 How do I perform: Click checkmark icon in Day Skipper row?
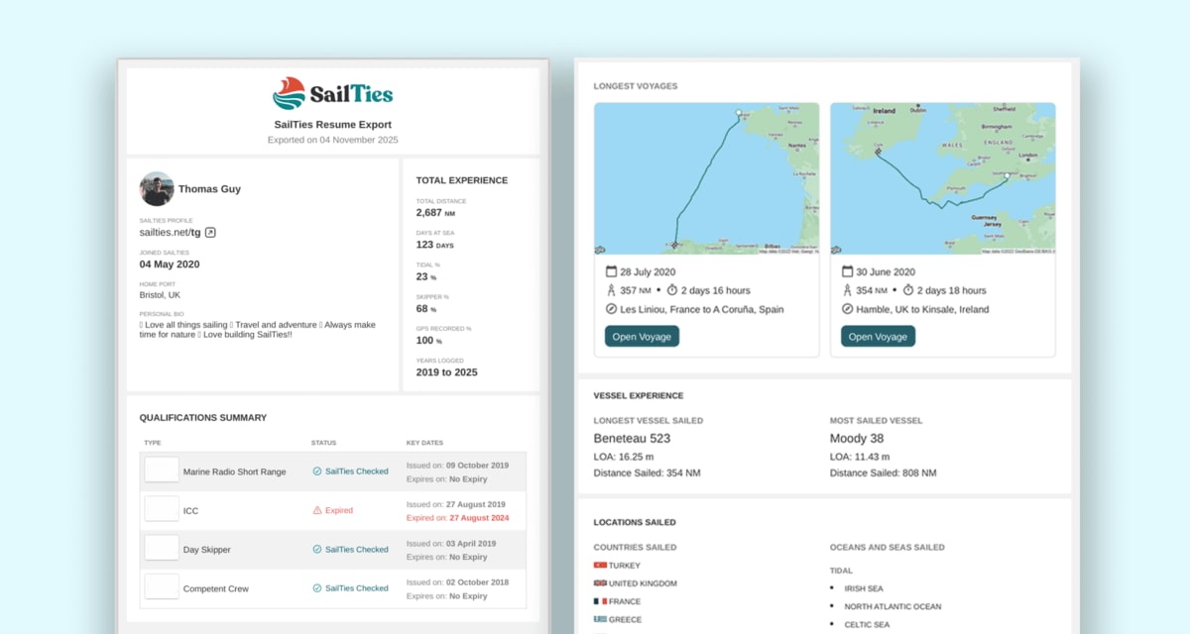coord(317,549)
